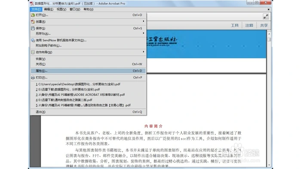
Task: Expand the 创建 submenu arrow
Action: coord(143,21)
